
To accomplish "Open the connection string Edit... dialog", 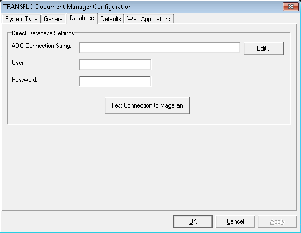I will 264,48.
